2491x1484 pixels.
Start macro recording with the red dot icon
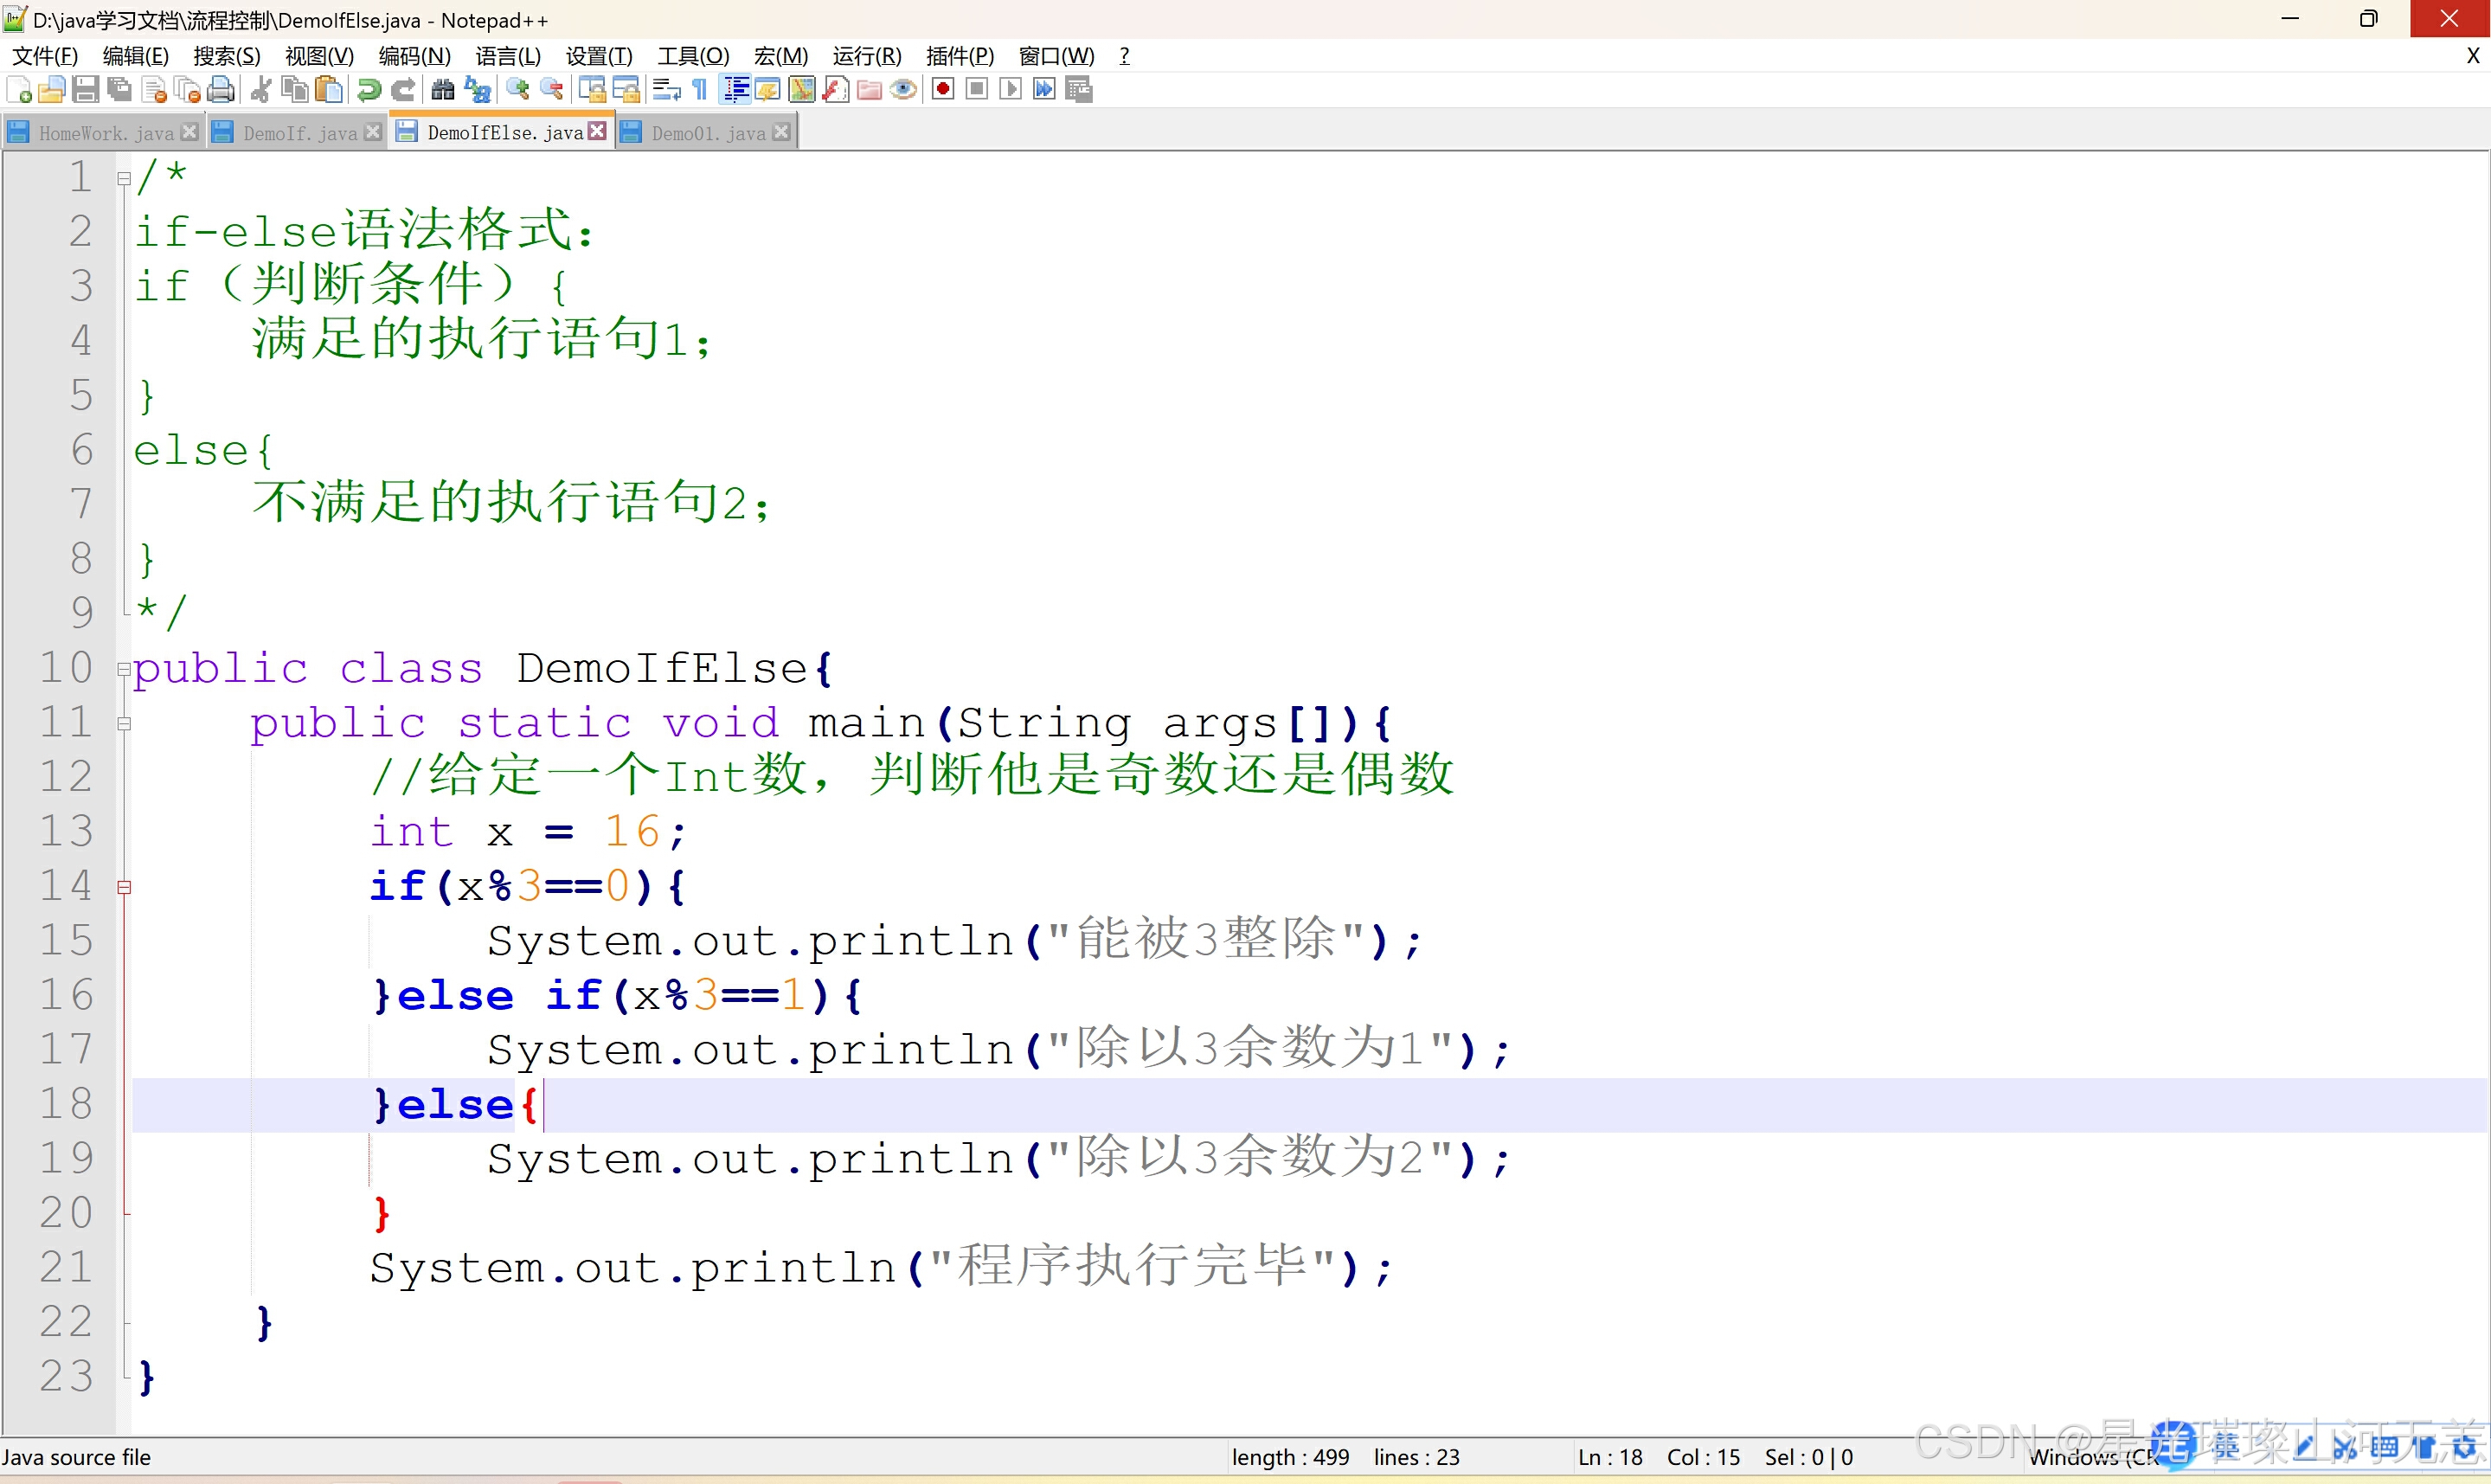(942, 90)
